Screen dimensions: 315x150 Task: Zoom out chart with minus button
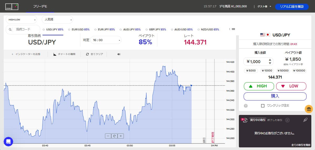click(108, 136)
